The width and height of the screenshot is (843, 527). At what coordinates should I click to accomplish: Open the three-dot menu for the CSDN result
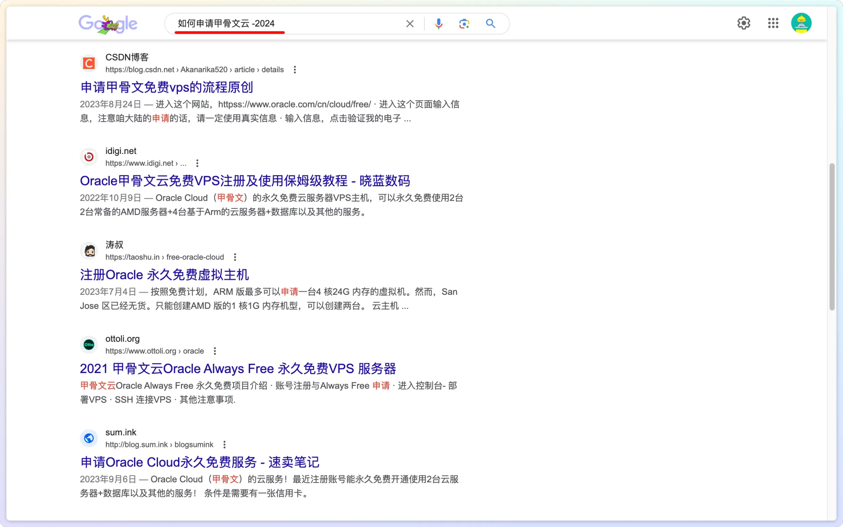295,70
